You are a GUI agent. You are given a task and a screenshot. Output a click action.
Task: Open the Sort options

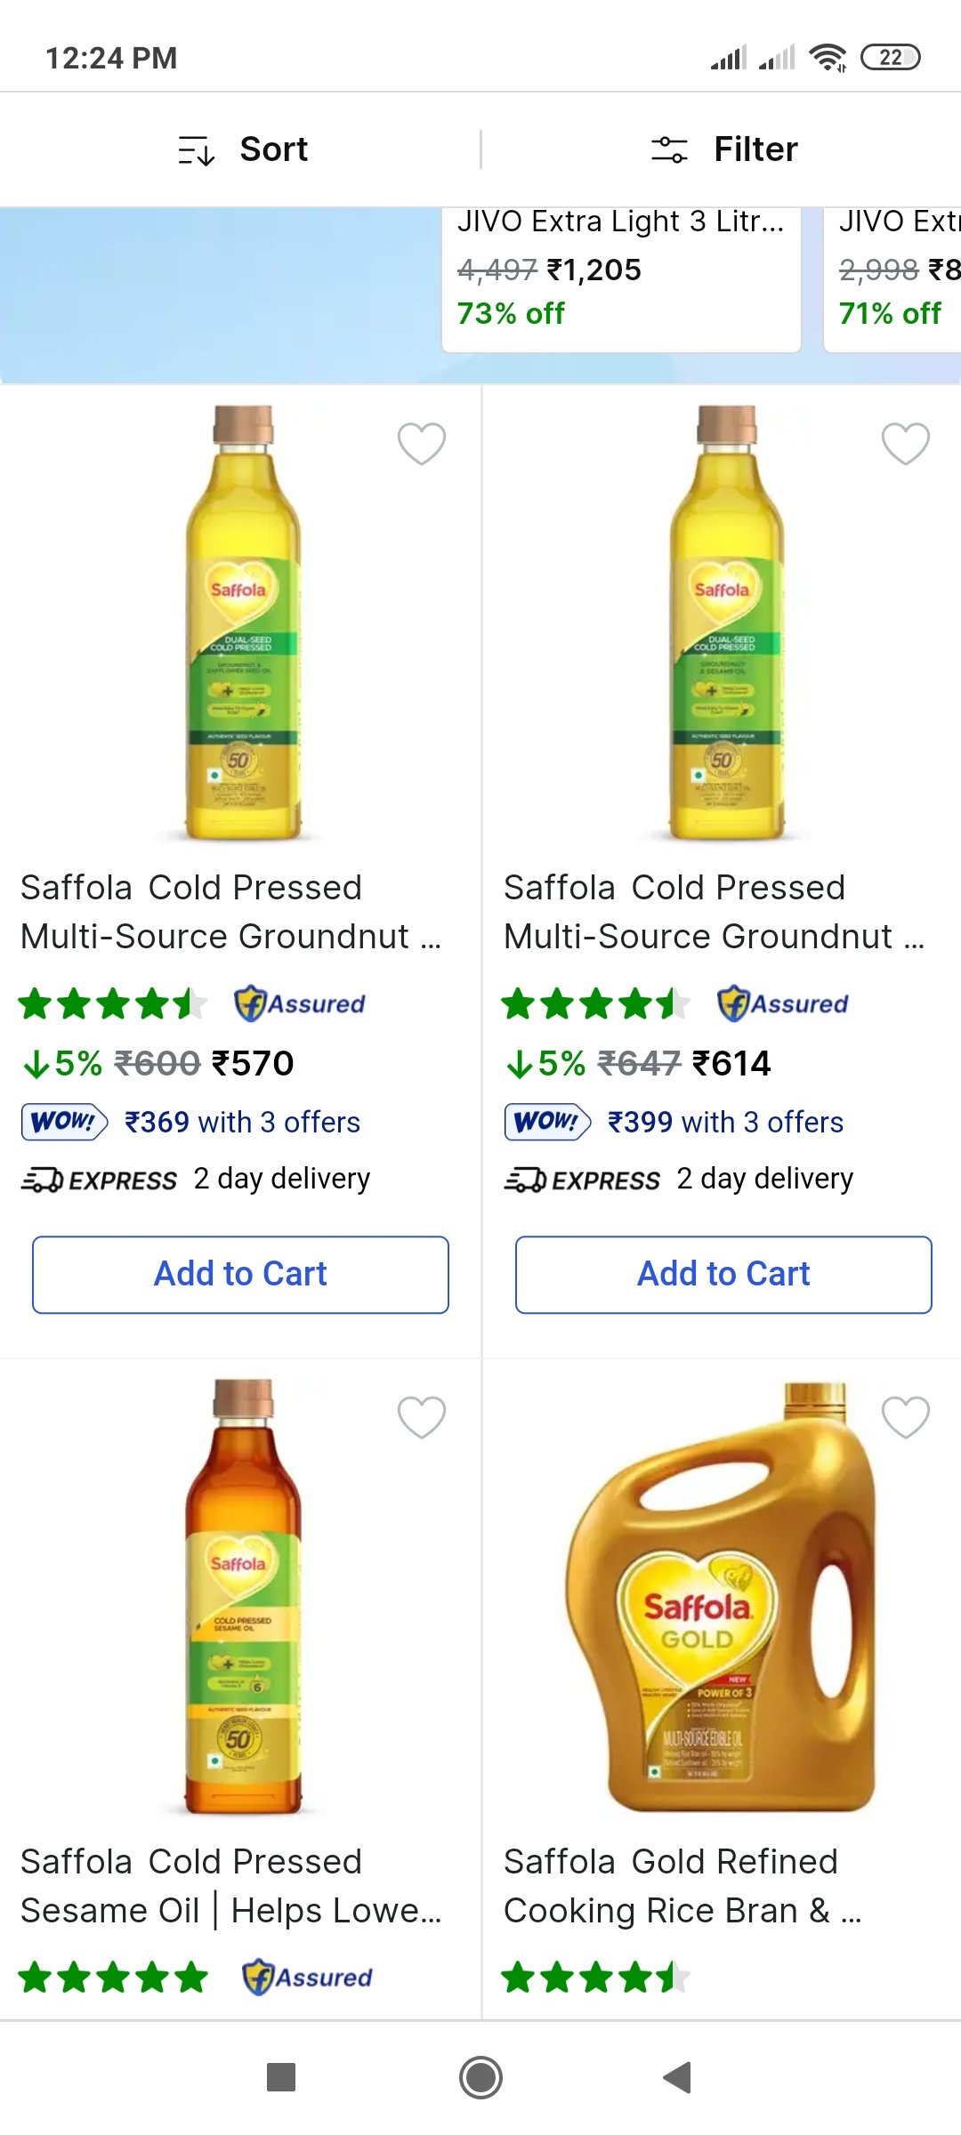(242, 149)
